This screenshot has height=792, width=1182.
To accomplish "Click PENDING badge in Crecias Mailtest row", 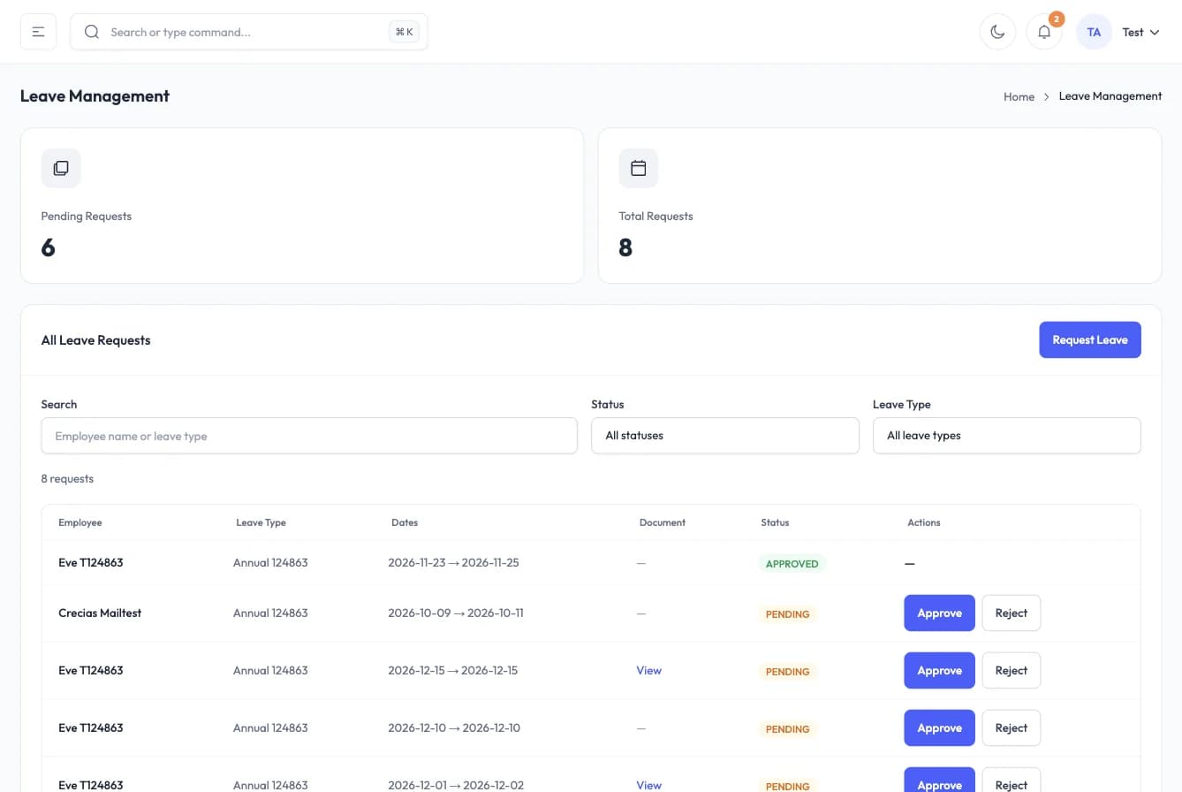I will (x=788, y=614).
